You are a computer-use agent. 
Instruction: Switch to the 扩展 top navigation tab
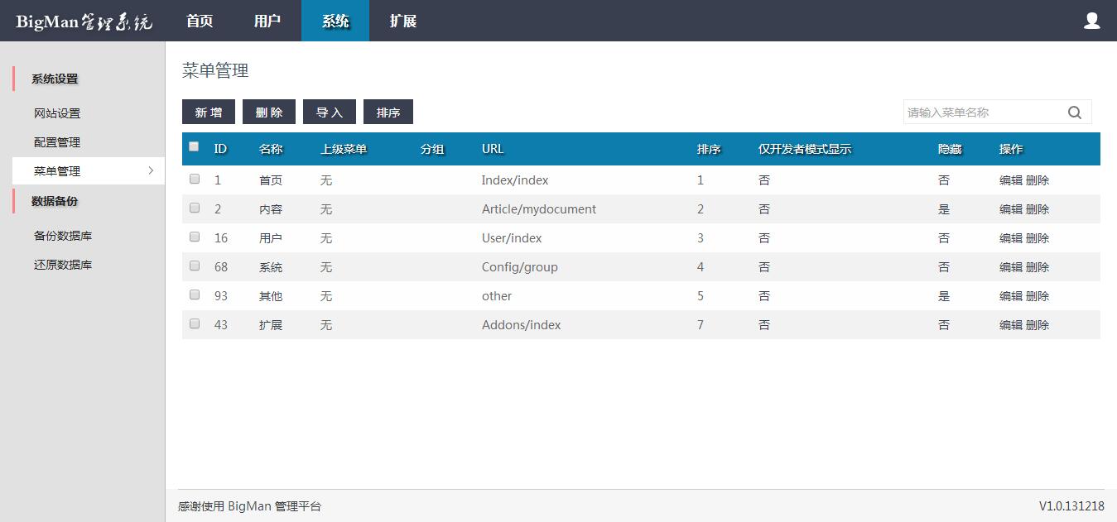pyautogui.click(x=403, y=21)
